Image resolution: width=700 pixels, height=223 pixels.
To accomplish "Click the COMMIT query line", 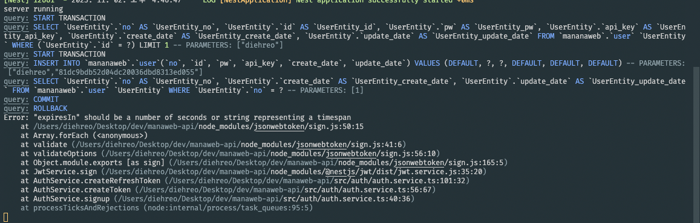I will click(31, 99).
